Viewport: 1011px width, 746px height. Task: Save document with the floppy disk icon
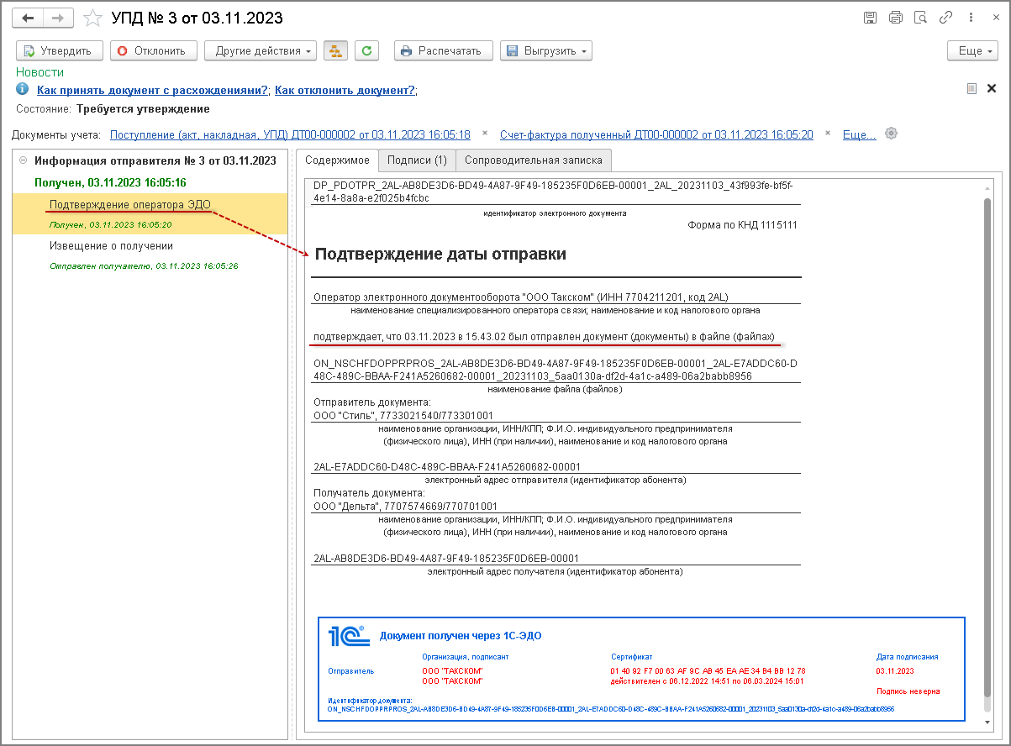click(871, 18)
